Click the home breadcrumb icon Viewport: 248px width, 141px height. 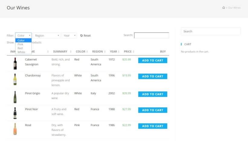[224, 8]
